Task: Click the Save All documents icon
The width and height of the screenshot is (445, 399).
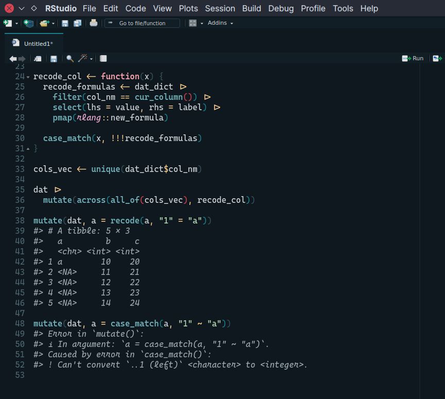Action: pyautogui.click(x=78, y=23)
